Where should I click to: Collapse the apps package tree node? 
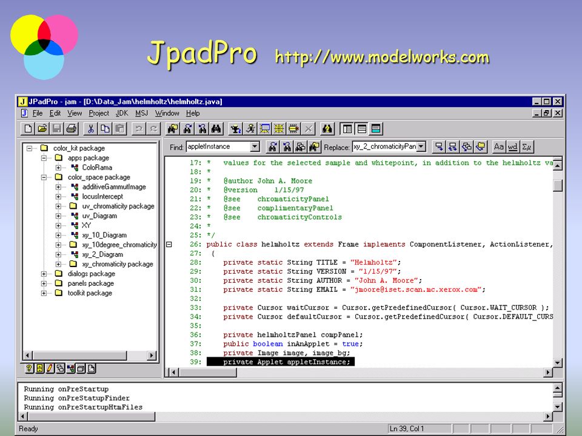(x=44, y=158)
